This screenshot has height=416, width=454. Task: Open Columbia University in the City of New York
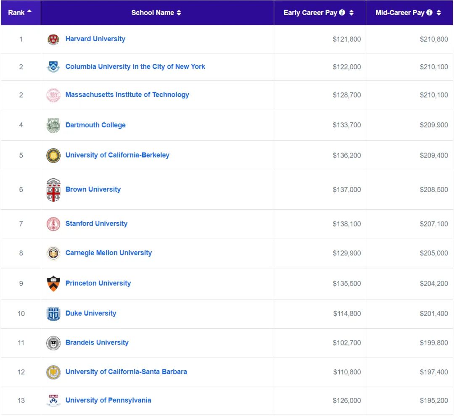[x=135, y=66]
